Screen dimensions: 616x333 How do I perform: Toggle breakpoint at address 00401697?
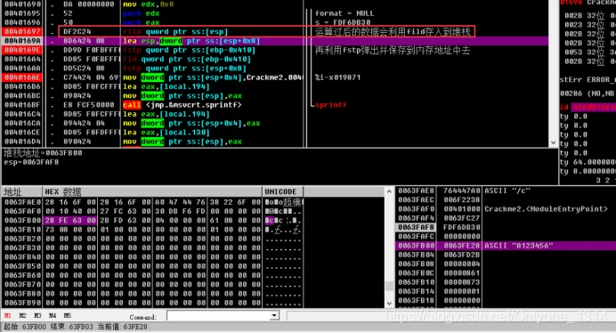22,31
